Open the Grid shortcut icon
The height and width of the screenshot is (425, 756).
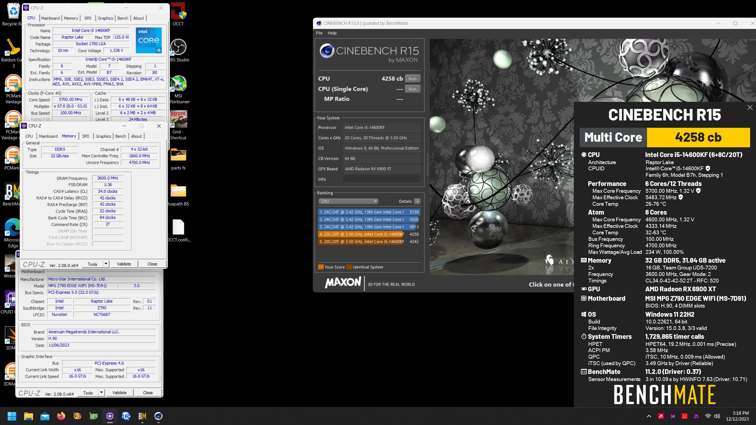pyautogui.click(x=178, y=125)
